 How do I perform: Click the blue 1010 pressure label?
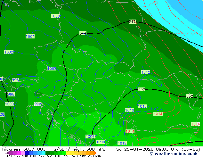(129, 110)
